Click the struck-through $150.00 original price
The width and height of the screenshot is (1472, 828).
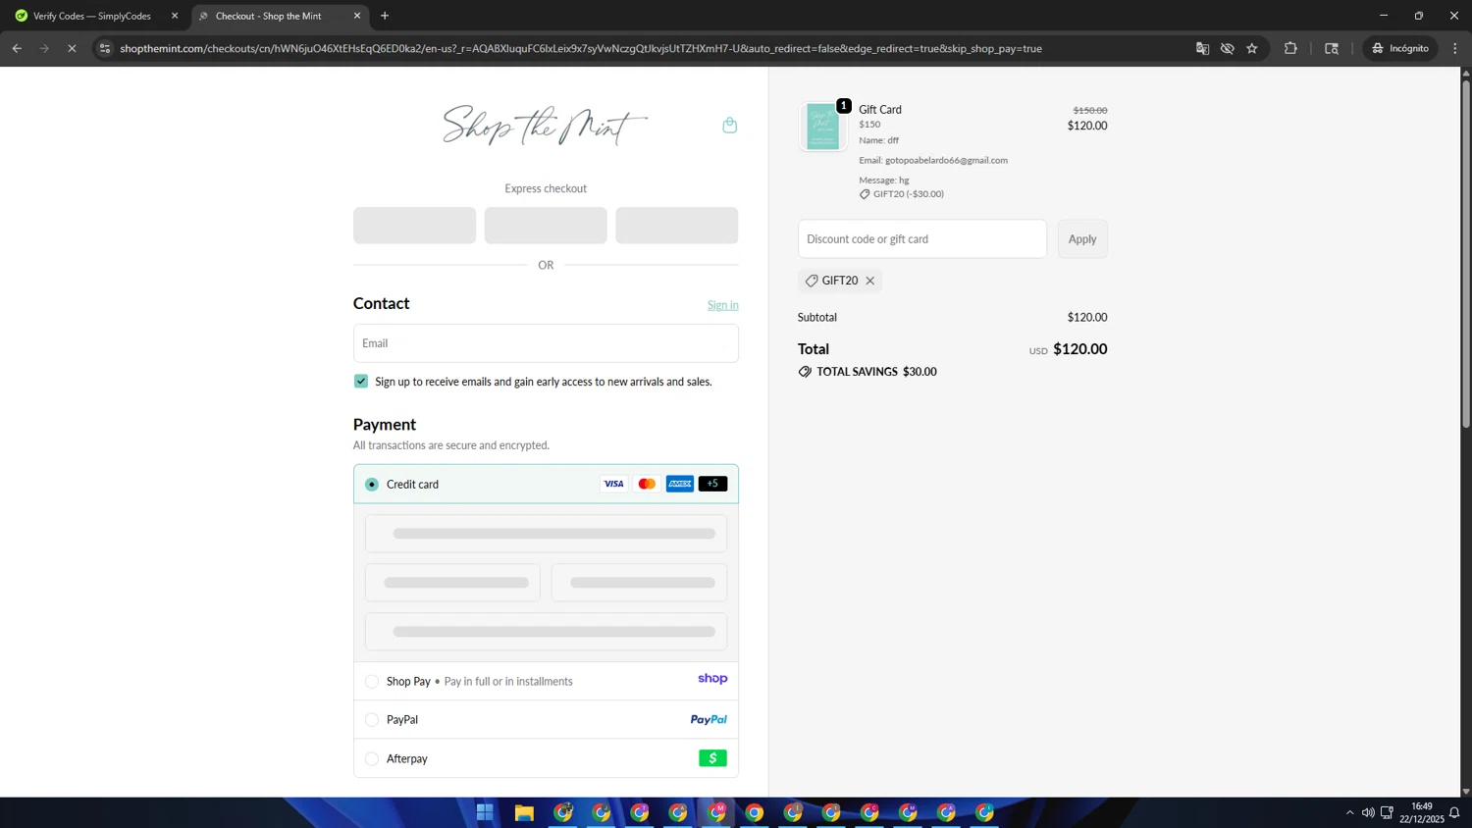[x=1089, y=111]
